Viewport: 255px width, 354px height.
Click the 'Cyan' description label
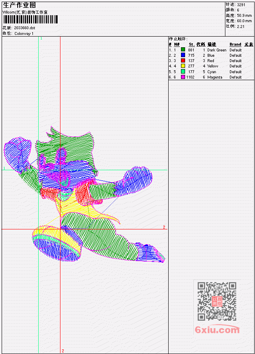tap(212, 72)
